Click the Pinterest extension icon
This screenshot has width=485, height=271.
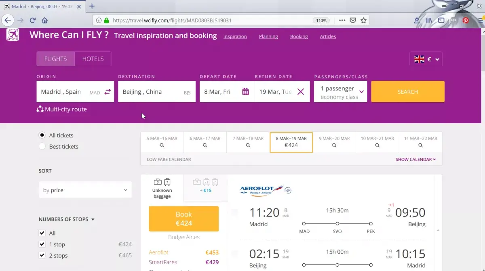click(466, 20)
